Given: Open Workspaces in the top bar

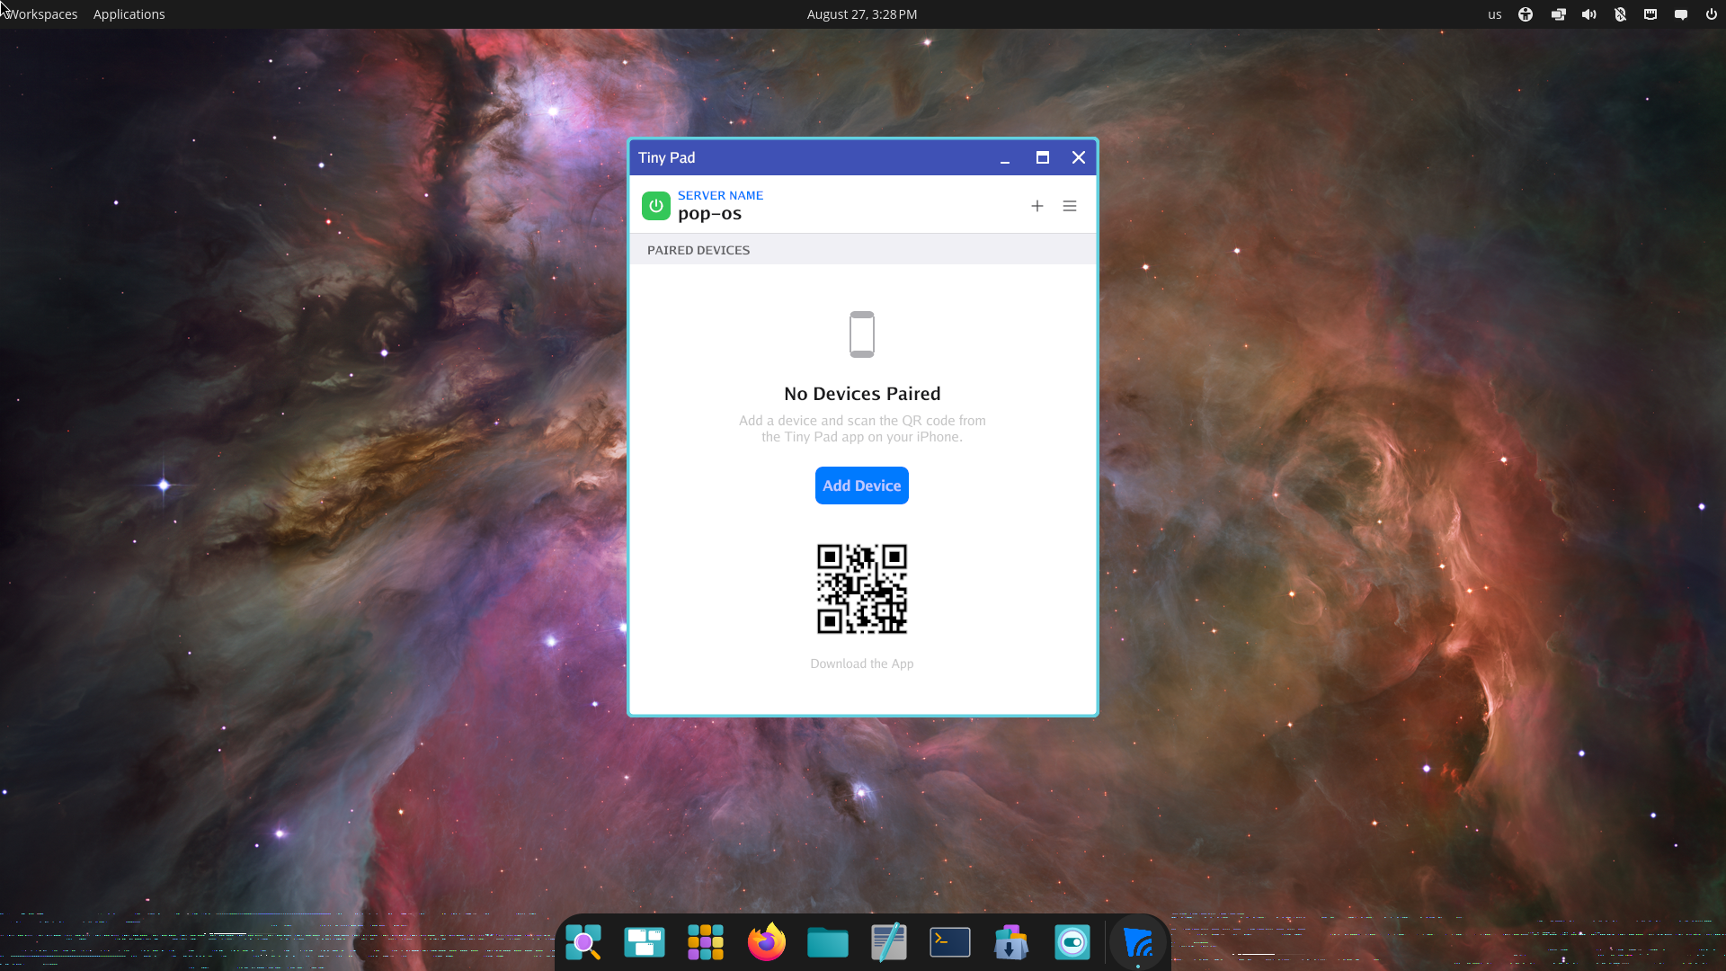Looking at the screenshot, I should 41,14.
